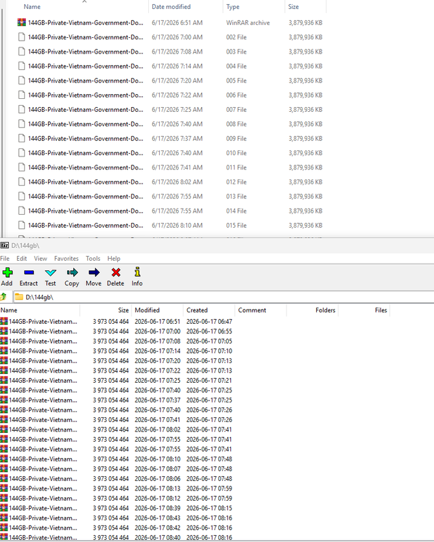Viewport: 434px width, 542px height.
Task: Click the modified time 2026-06-17 08:06
Action: 158,479
